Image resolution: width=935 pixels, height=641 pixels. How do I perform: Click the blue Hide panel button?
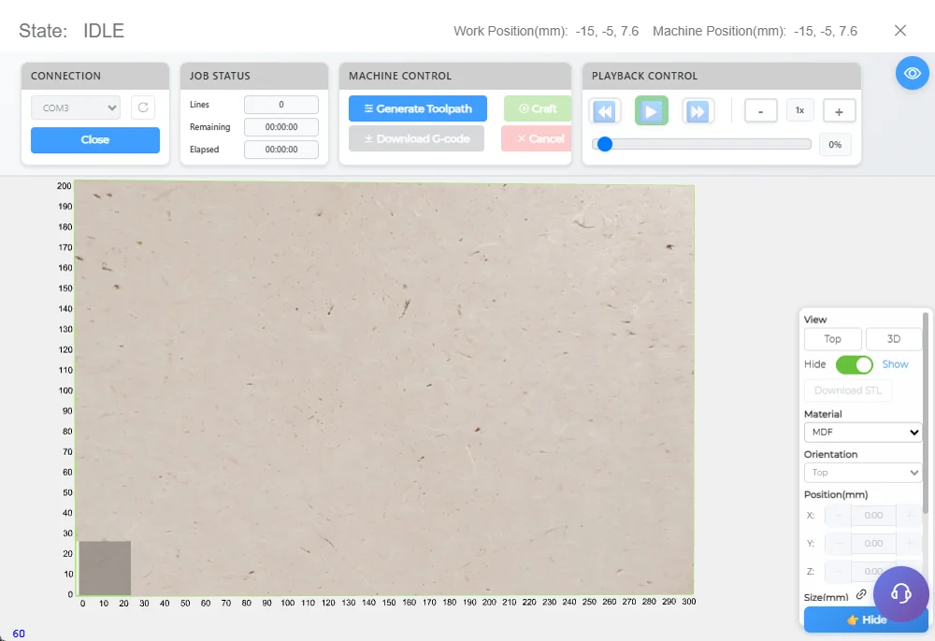866,620
